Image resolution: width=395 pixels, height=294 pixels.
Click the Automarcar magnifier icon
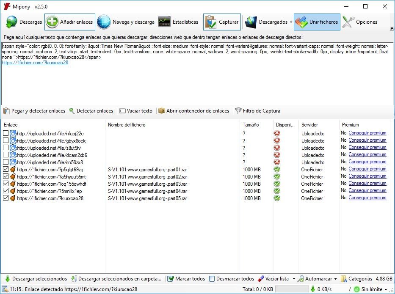pos(301,279)
